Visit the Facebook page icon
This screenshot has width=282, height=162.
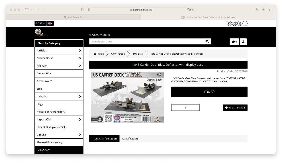coord(229,23)
